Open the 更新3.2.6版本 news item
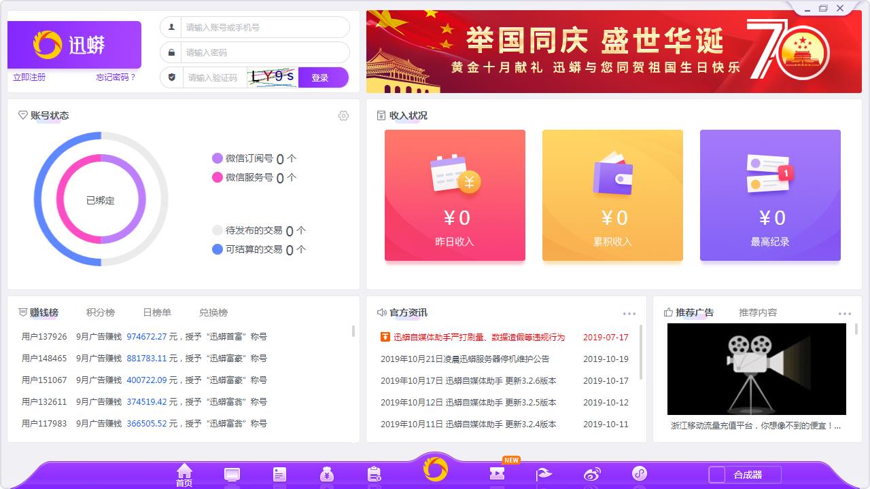This screenshot has width=870, height=489. (468, 380)
